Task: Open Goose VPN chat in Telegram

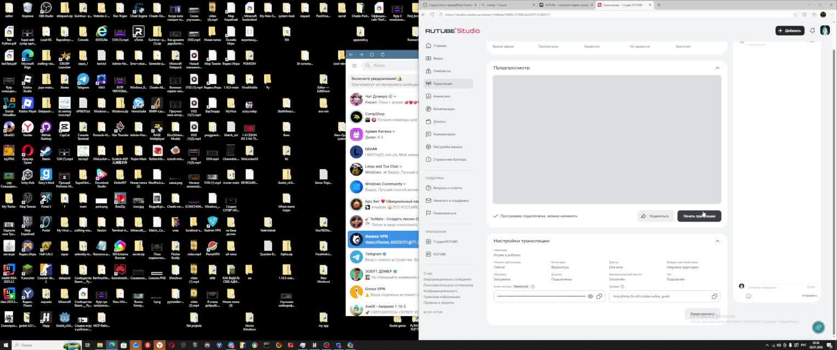Action: coord(383,292)
